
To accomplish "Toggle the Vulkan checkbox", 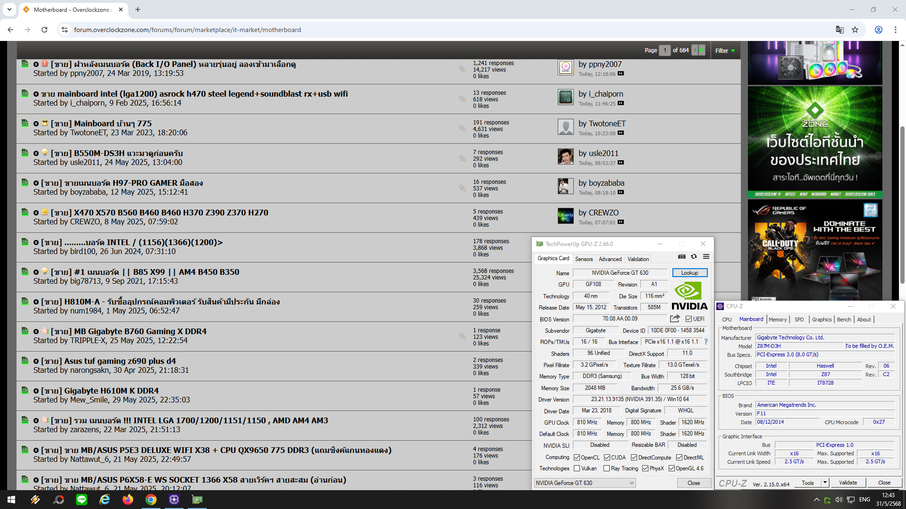I will 577,468.
